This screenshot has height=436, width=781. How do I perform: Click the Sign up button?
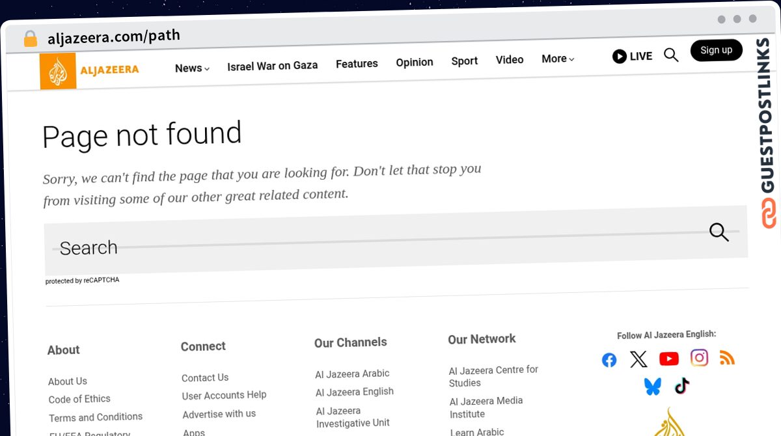click(717, 50)
